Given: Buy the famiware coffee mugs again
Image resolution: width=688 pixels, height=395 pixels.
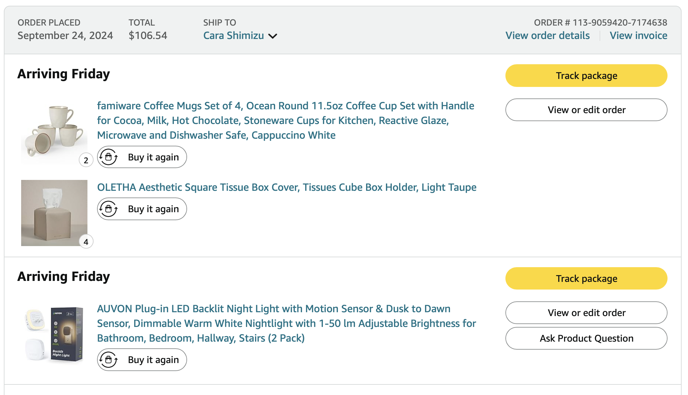Looking at the screenshot, I should click(x=153, y=157).
